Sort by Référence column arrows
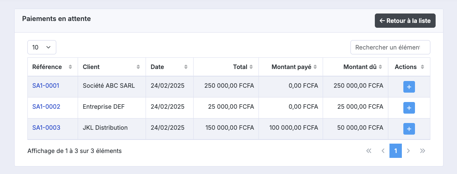 click(x=70, y=67)
